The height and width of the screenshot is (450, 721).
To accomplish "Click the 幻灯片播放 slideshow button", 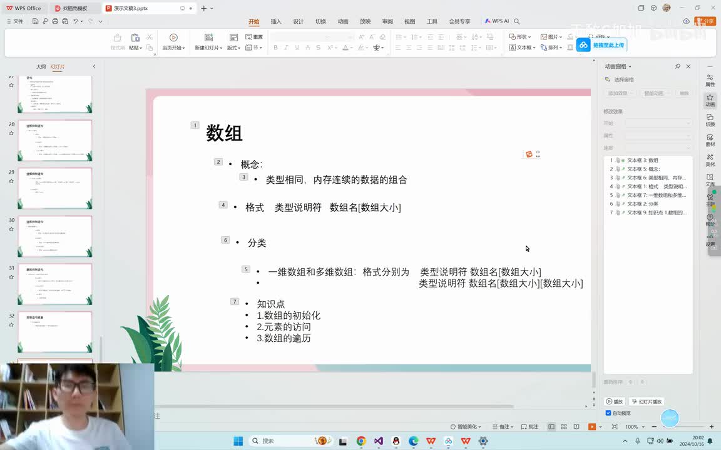I will pyautogui.click(x=647, y=401).
